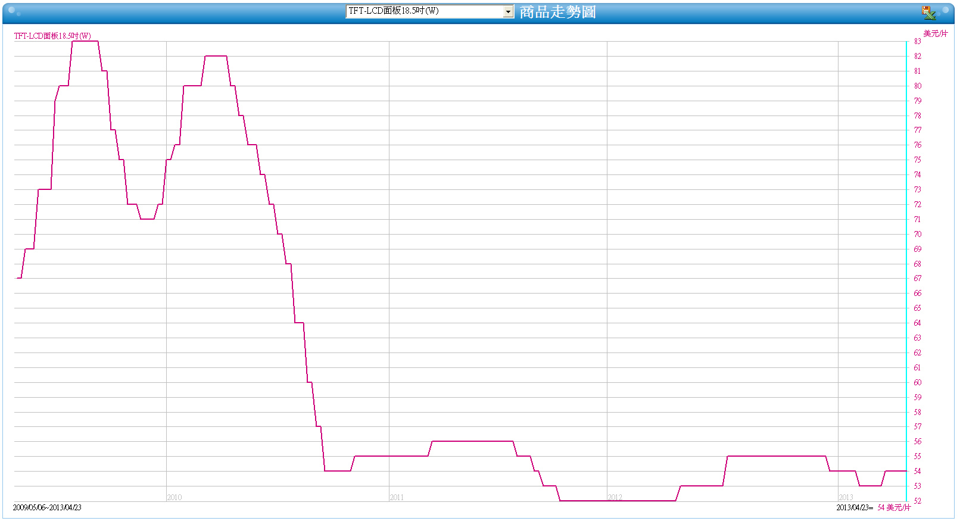Select the 2011 year marker on the timeline

click(x=397, y=497)
